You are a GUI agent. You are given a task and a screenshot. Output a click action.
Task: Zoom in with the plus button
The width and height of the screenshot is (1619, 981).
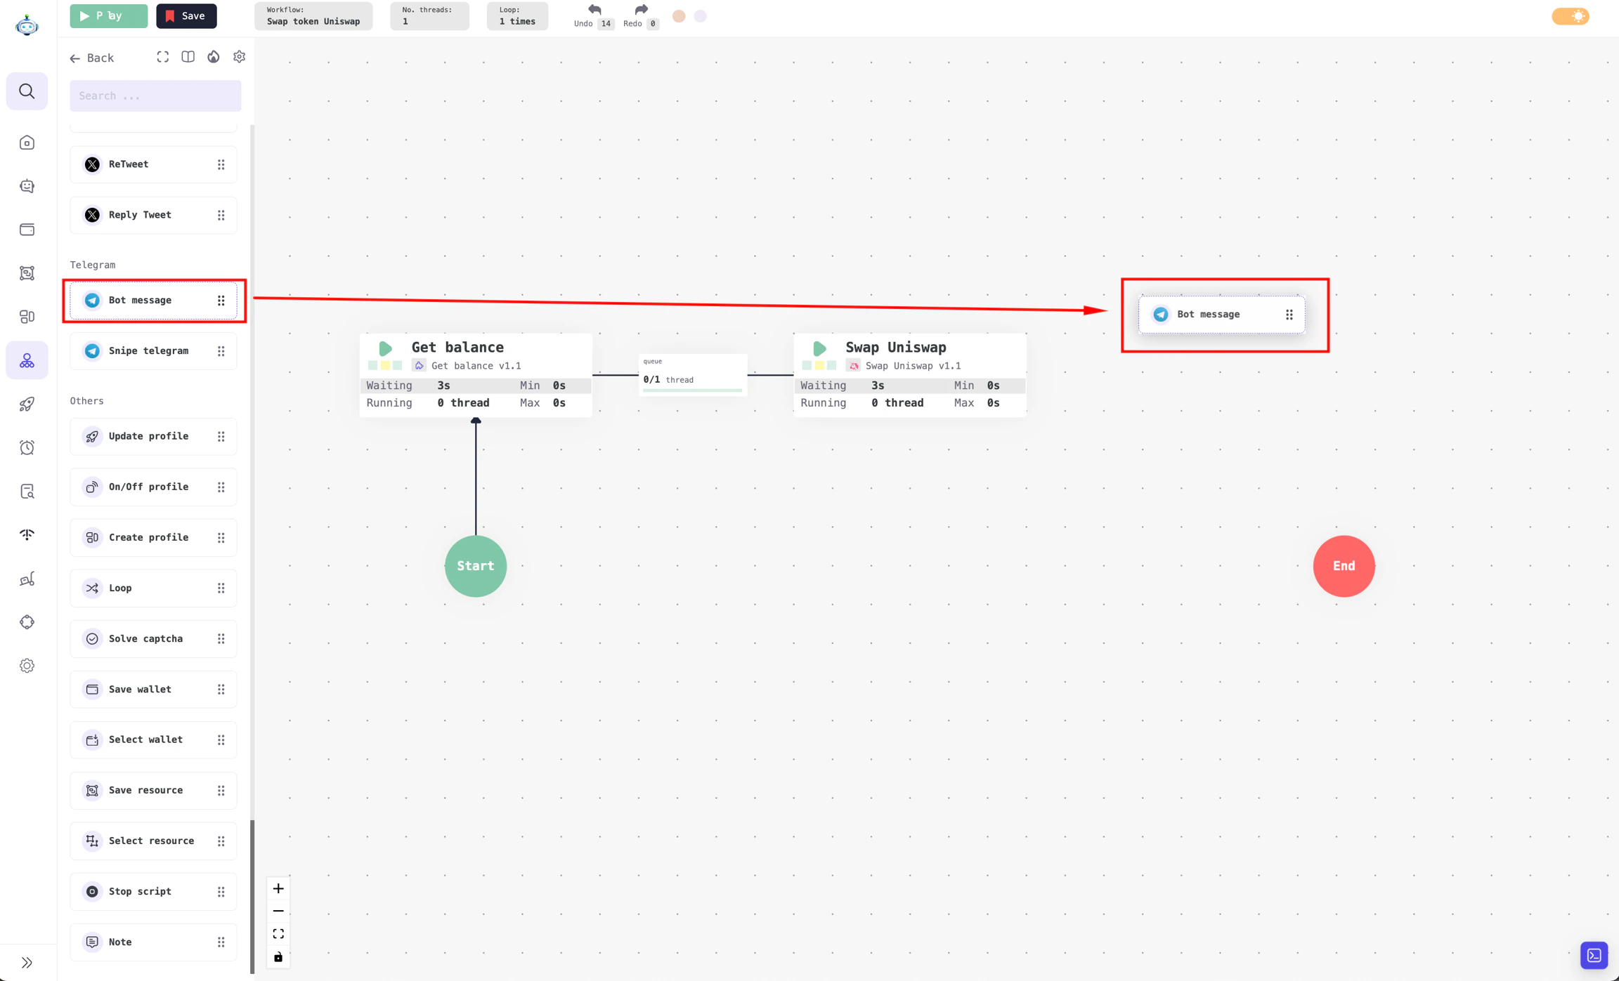tap(278, 888)
